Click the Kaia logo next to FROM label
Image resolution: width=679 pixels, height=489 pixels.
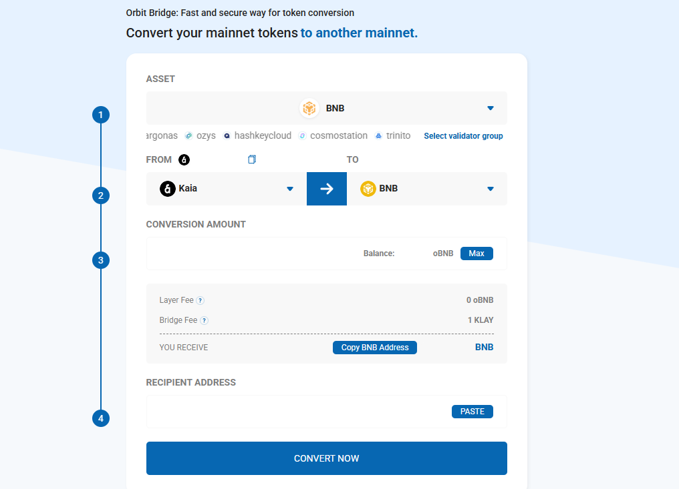coord(184,159)
